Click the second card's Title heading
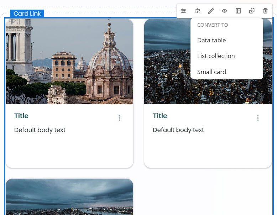Viewport: 277px width, 215px height. [x=160, y=116]
